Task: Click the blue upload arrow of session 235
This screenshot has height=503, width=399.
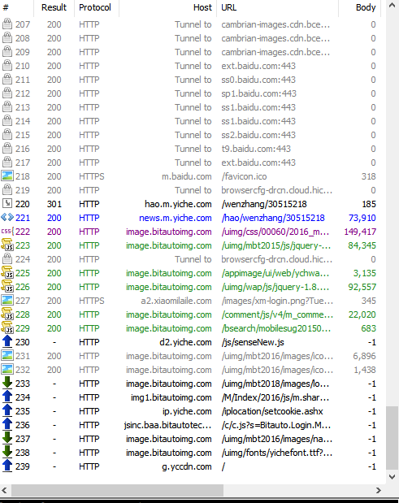Action: 7,410
